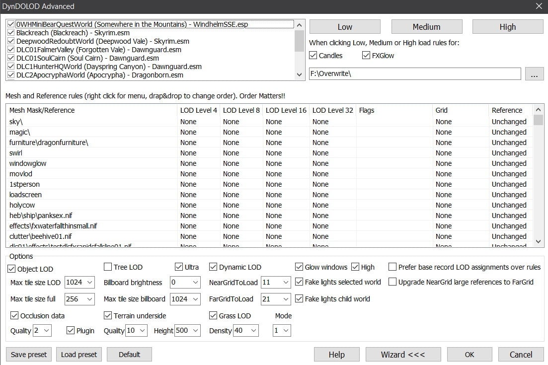The width and height of the screenshot is (548, 365).
Task: Select the holycow rule row
Action: point(269,205)
